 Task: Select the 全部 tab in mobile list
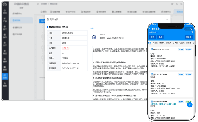[x=150, y=43]
